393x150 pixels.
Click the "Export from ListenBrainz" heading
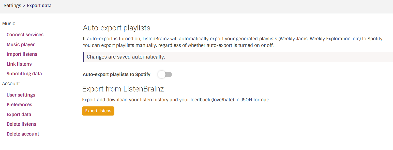[x=123, y=89]
